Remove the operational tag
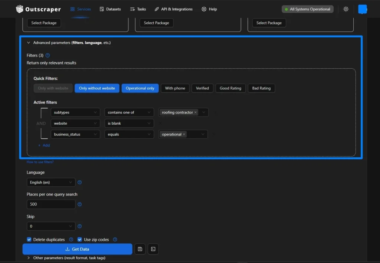Image resolution: width=380 pixels, height=263 pixels. [184, 134]
